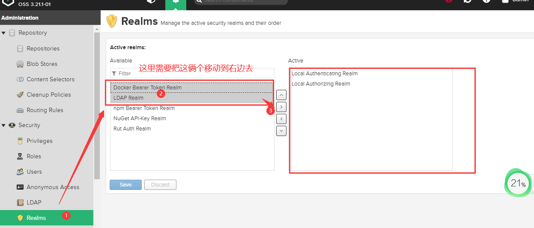Open Privileges medal icon
The height and width of the screenshot is (228, 534).
coord(20,141)
